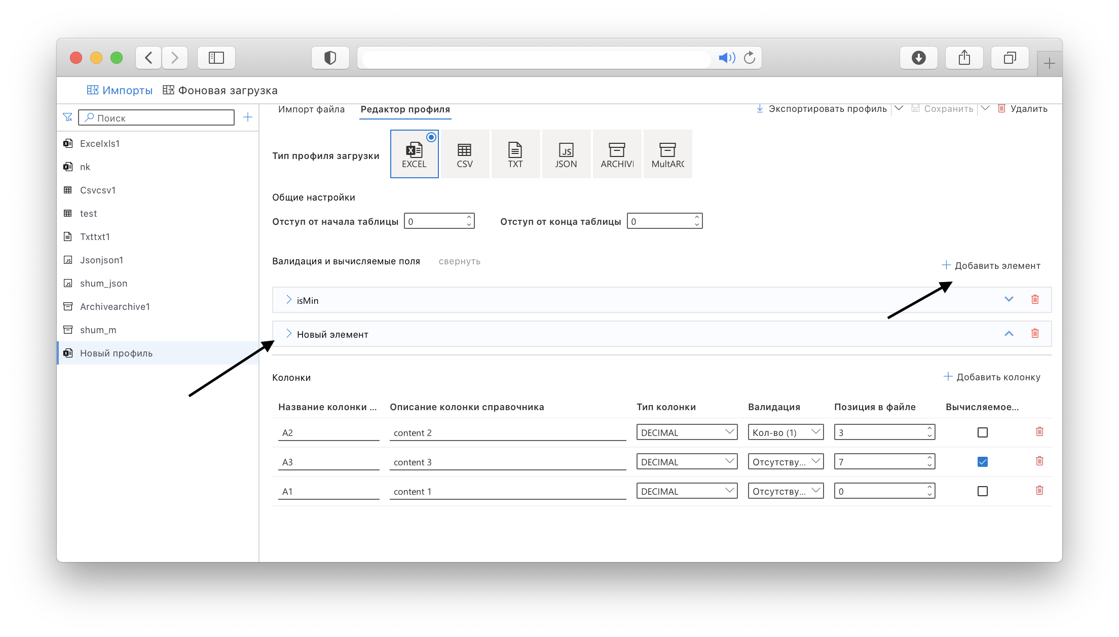Enable computed checkbox for column A1
The image size is (1119, 637).
tap(983, 491)
